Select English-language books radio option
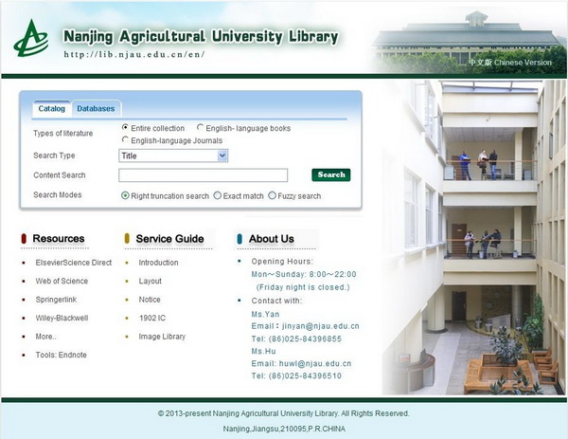568x439 pixels. coord(200,127)
